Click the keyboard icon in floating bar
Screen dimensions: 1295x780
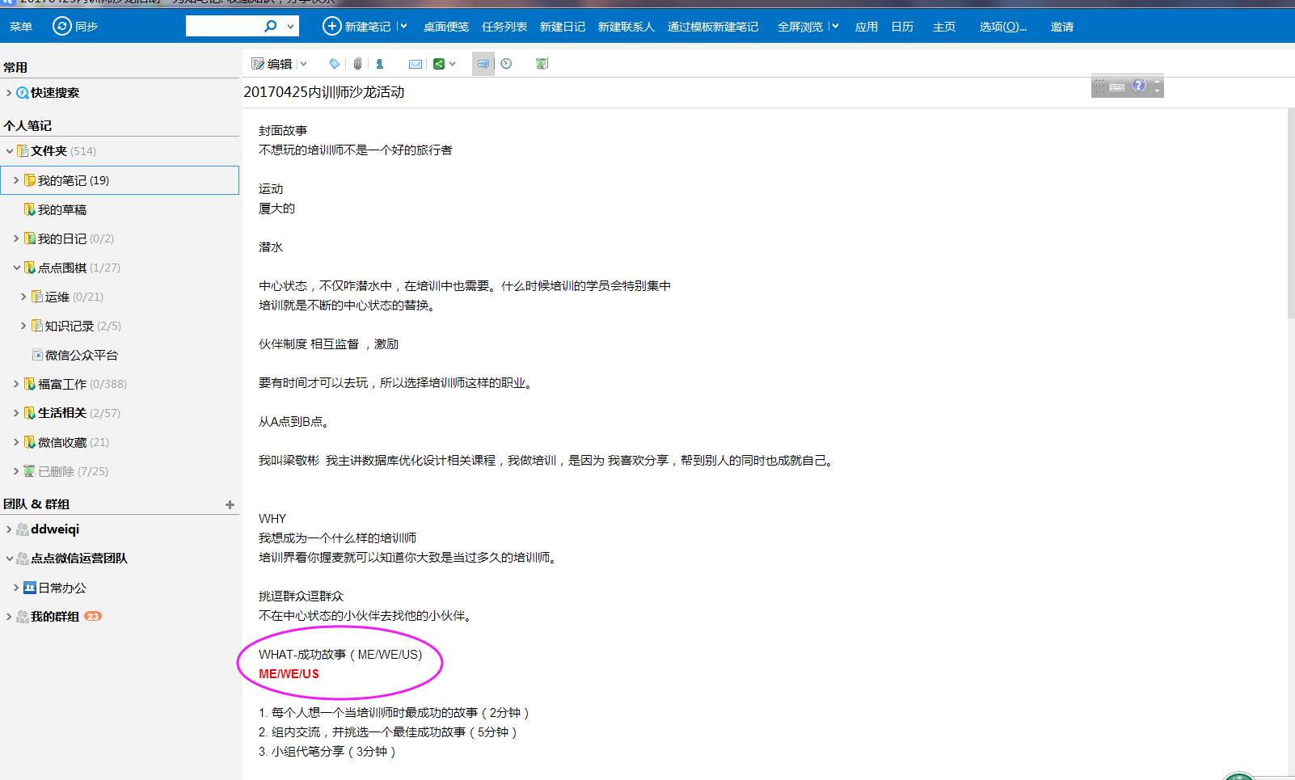1117,86
